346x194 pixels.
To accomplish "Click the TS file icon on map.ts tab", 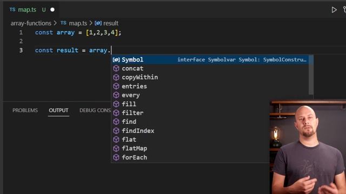I will 12,10.
